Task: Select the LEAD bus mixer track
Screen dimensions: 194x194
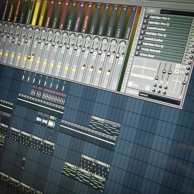Action: pyautogui.click(x=42, y=14)
